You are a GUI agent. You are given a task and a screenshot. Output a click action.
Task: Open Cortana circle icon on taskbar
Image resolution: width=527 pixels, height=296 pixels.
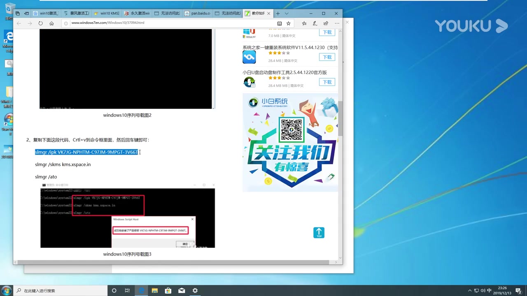[114, 291]
